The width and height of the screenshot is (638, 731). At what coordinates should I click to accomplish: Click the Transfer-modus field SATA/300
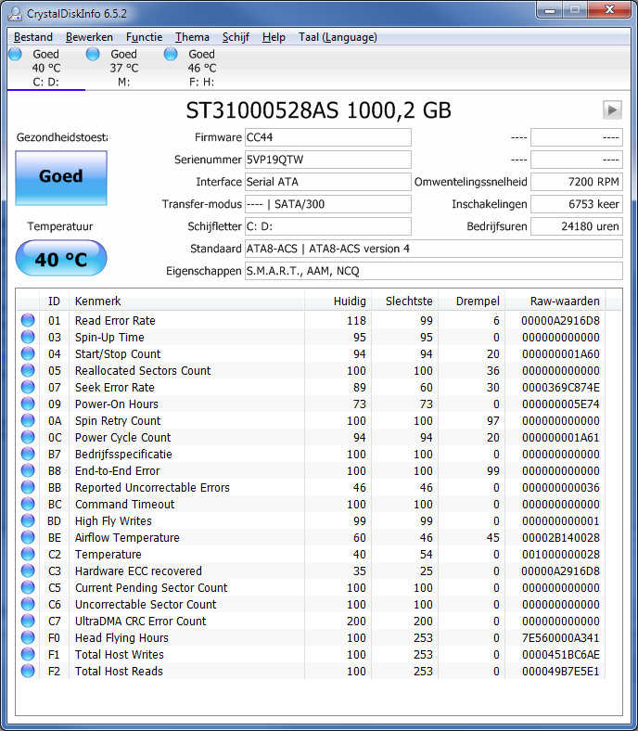(328, 204)
